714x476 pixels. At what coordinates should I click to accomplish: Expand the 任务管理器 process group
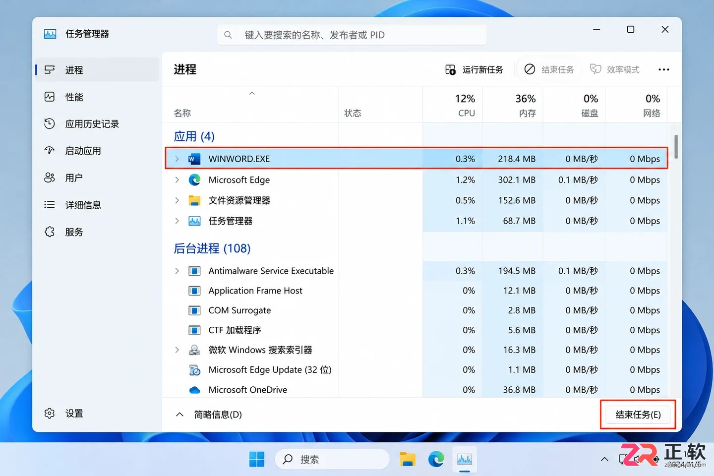pos(177,221)
